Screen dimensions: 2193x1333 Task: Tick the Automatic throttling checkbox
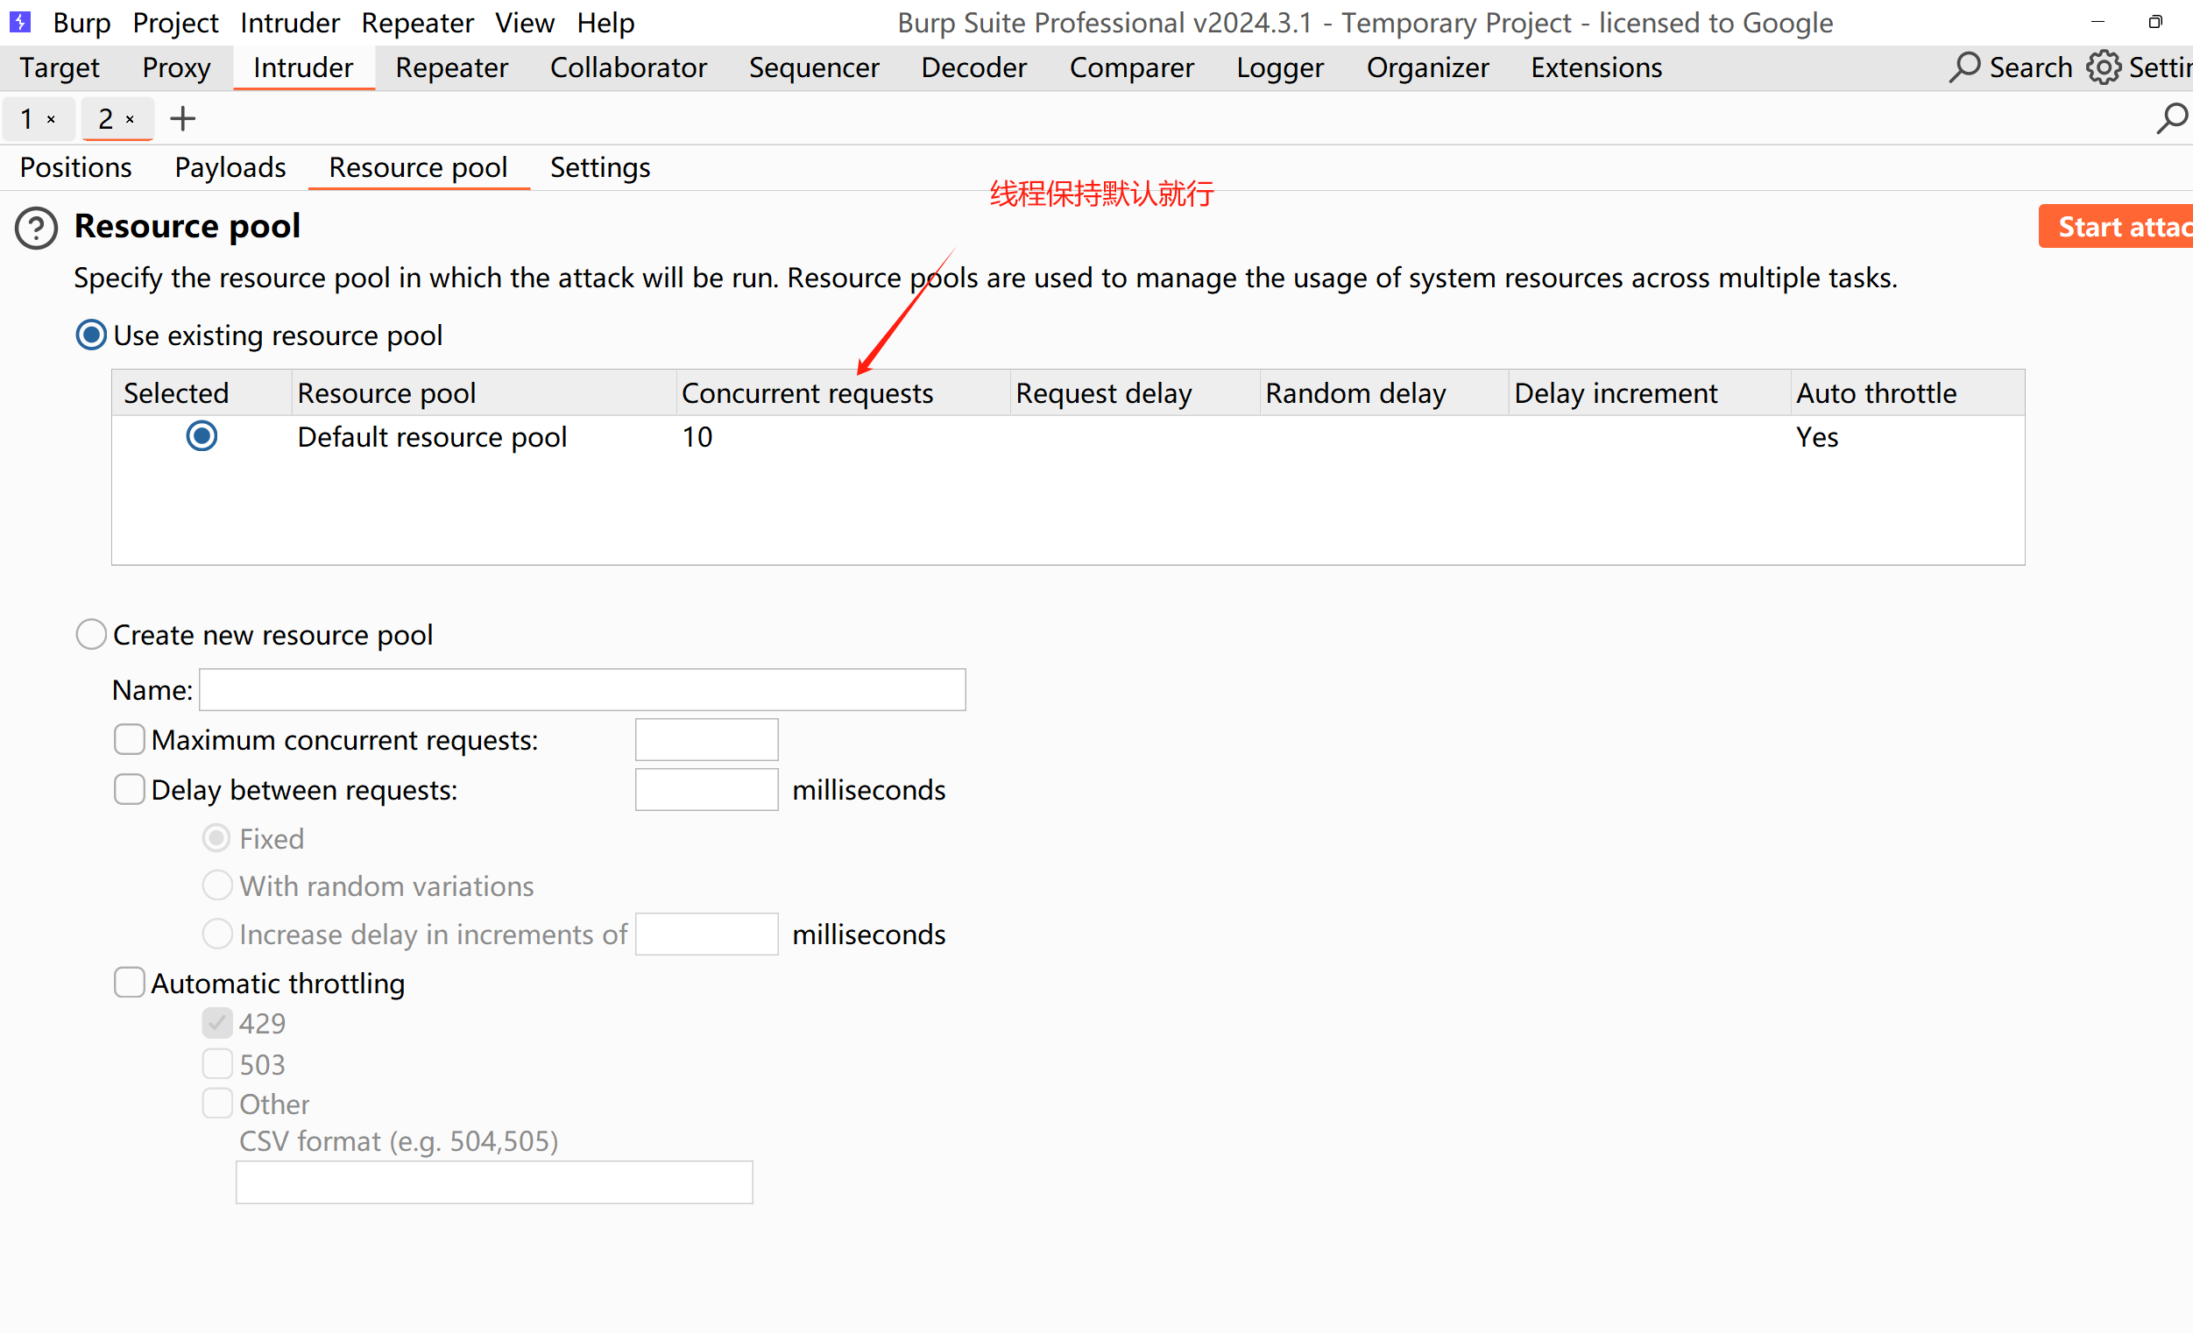(130, 983)
